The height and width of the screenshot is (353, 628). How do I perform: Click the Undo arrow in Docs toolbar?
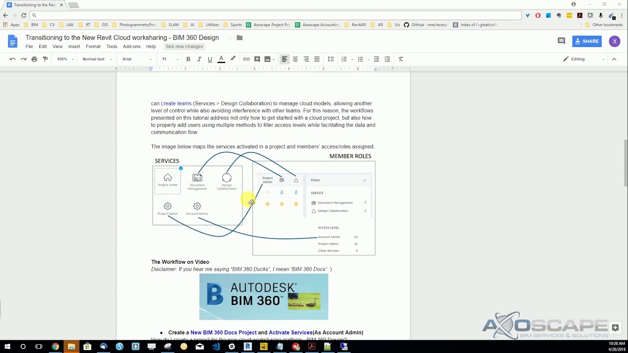pos(12,59)
